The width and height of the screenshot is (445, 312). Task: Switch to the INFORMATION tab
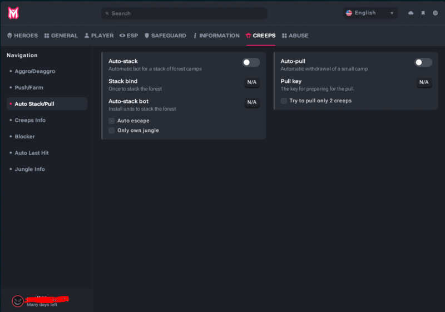[x=216, y=36]
